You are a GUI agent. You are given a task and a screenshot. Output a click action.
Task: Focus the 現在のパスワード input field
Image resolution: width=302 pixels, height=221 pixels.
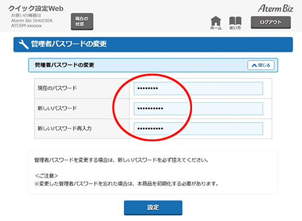pos(198,88)
